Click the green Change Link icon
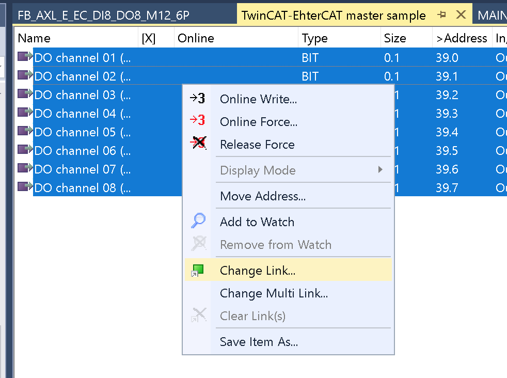Image resolution: width=507 pixels, height=378 pixels. coord(198,270)
